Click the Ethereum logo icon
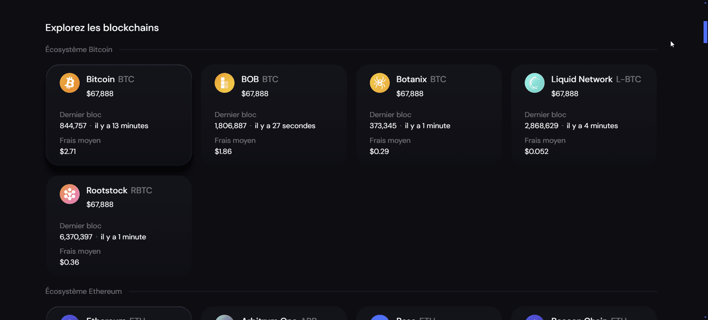This screenshot has height=320, width=708. pos(69,318)
